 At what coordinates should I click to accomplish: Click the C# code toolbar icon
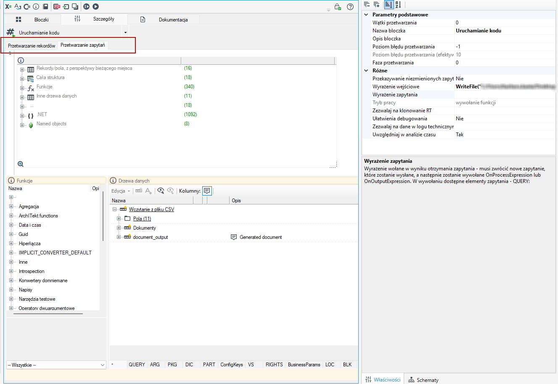click(x=27, y=6)
